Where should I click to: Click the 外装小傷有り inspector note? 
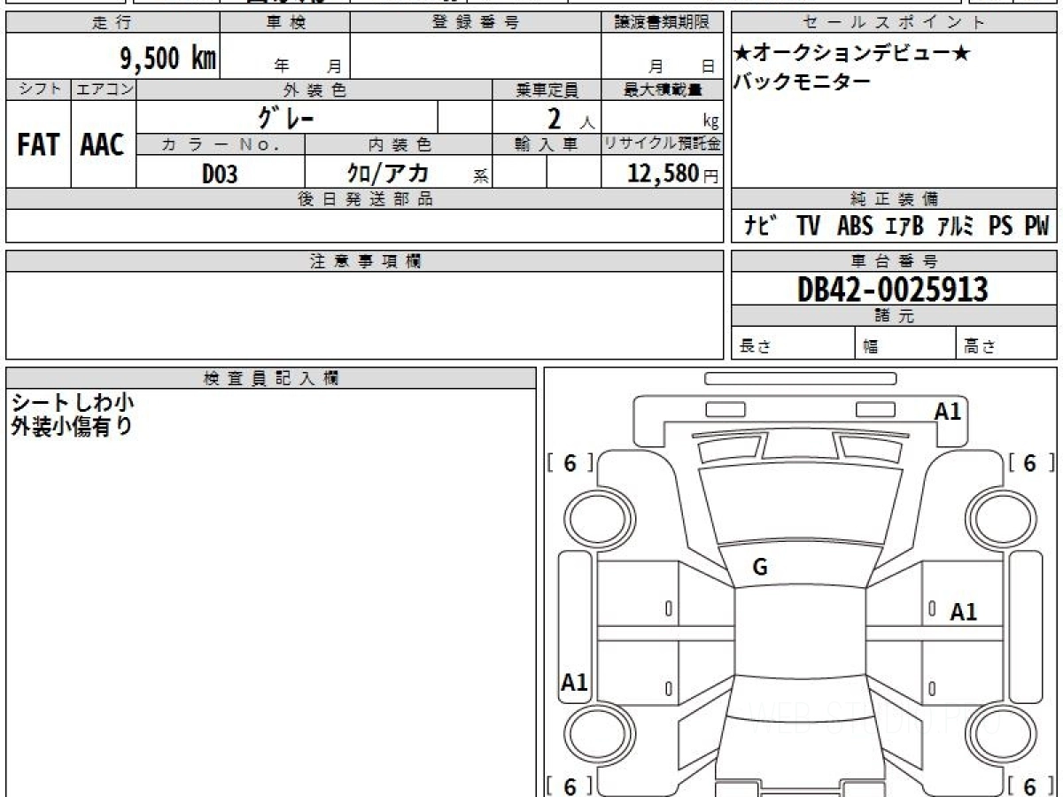click(x=72, y=426)
